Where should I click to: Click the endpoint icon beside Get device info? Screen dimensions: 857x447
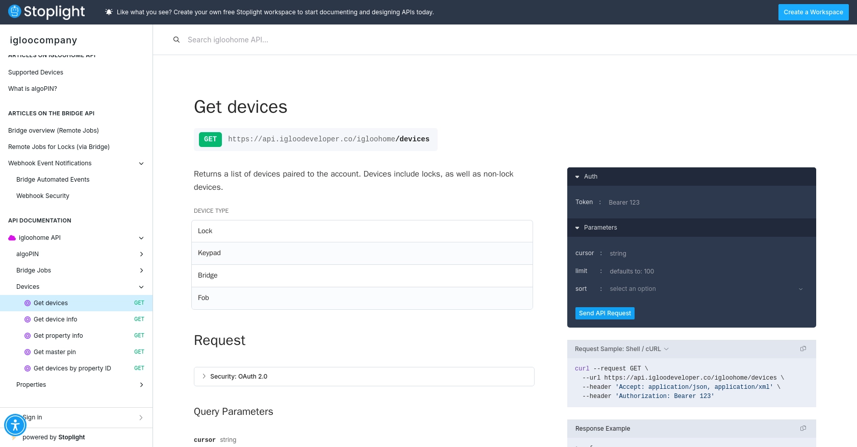28,319
